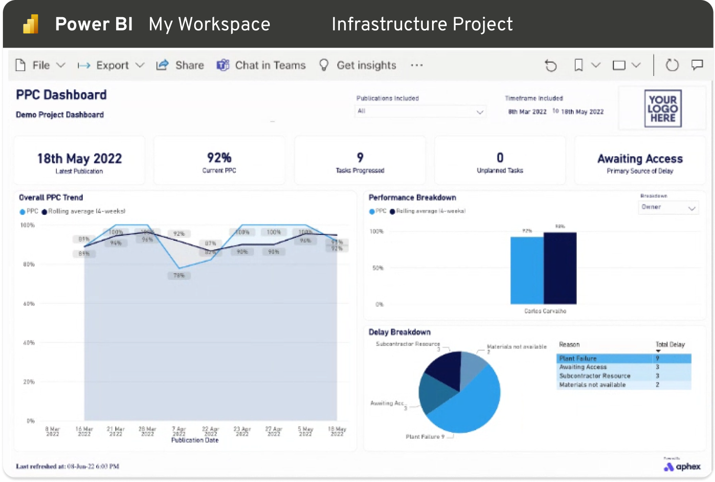Click the reset to default undo icon
Viewport: 715px width, 482px height.
point(551,65)
